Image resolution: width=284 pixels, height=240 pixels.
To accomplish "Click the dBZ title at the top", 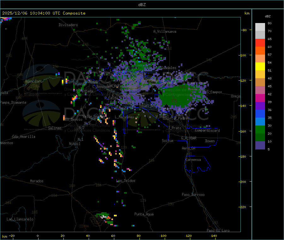I will tap(142, 5).
